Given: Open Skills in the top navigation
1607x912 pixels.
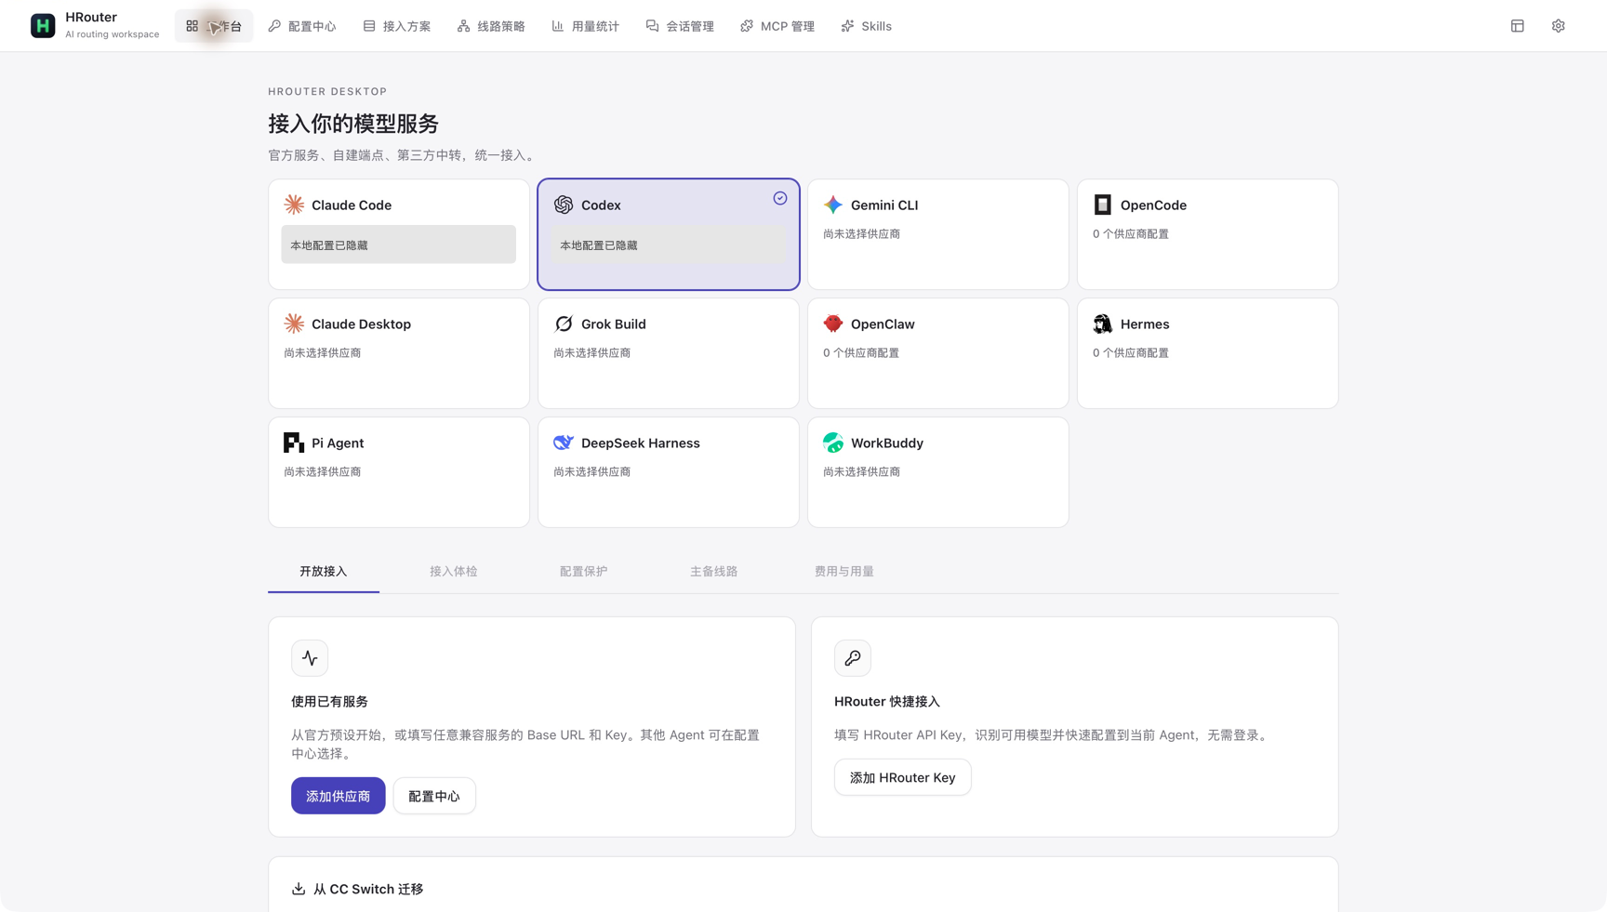Looking at the screenshot, I should pyautogui.click(x=867, y=26).
